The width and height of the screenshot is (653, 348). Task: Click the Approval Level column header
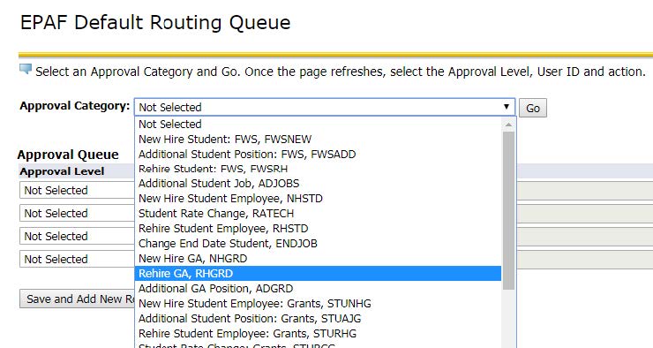coord(62,171)
